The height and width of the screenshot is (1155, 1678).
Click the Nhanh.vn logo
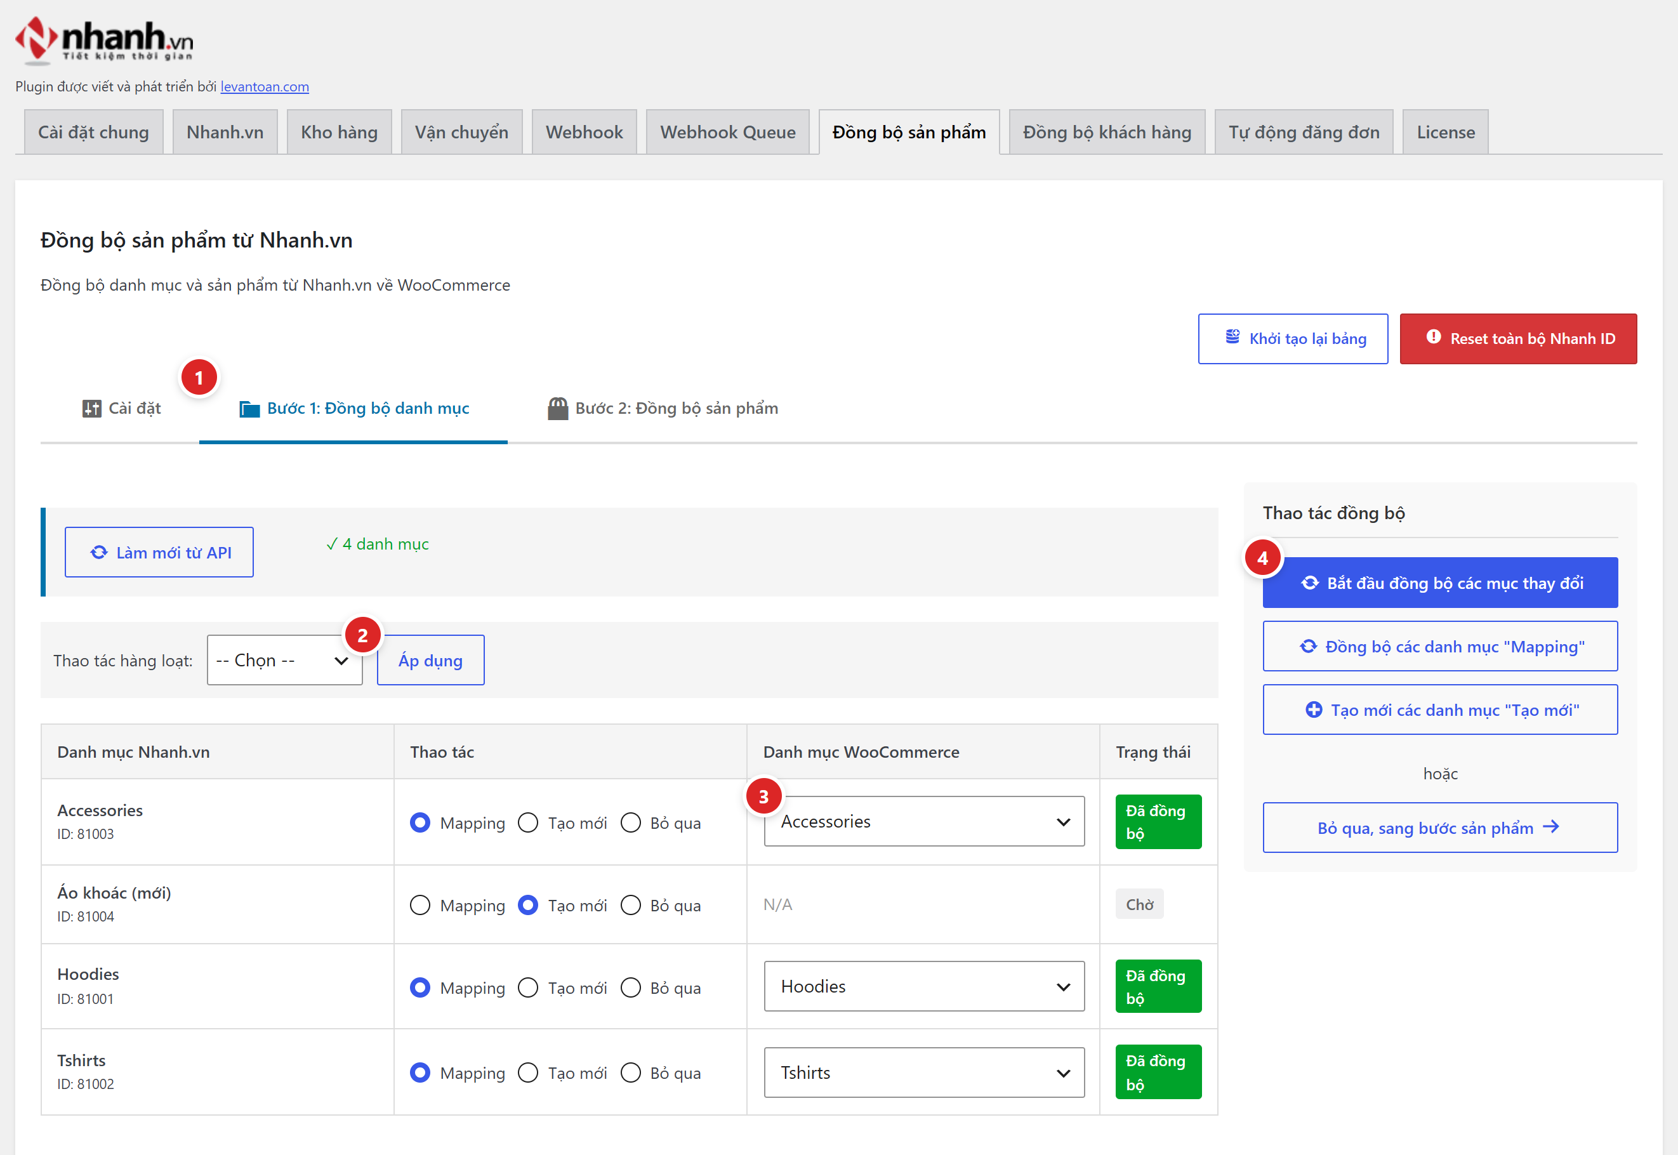click(104, 41)
